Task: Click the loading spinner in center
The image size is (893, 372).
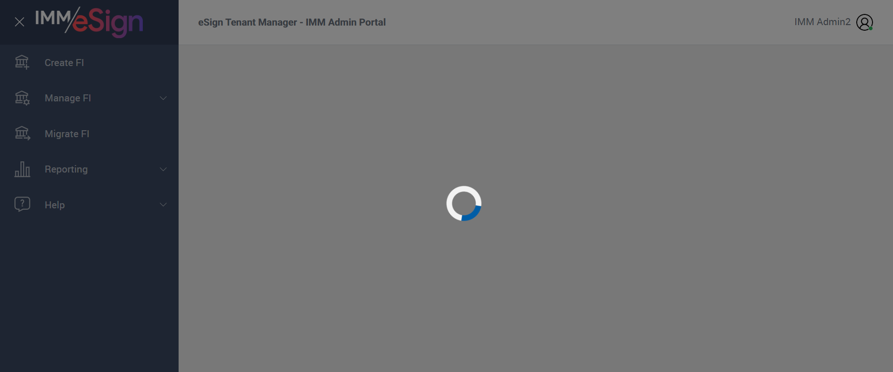Action: tap(464, 203)
